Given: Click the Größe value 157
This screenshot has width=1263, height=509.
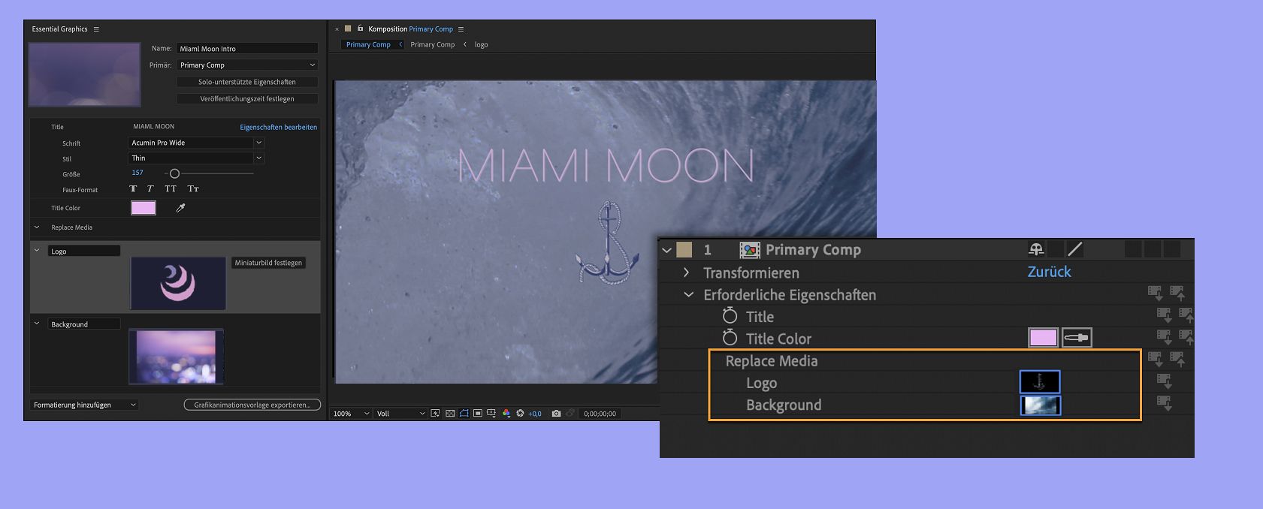Looking at the screenshot, I should pyautogui.click(x=137, y=173).
